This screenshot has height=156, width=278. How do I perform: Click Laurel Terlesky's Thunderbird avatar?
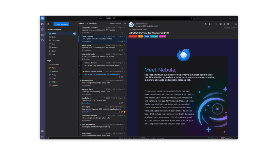tap(131, 25)
